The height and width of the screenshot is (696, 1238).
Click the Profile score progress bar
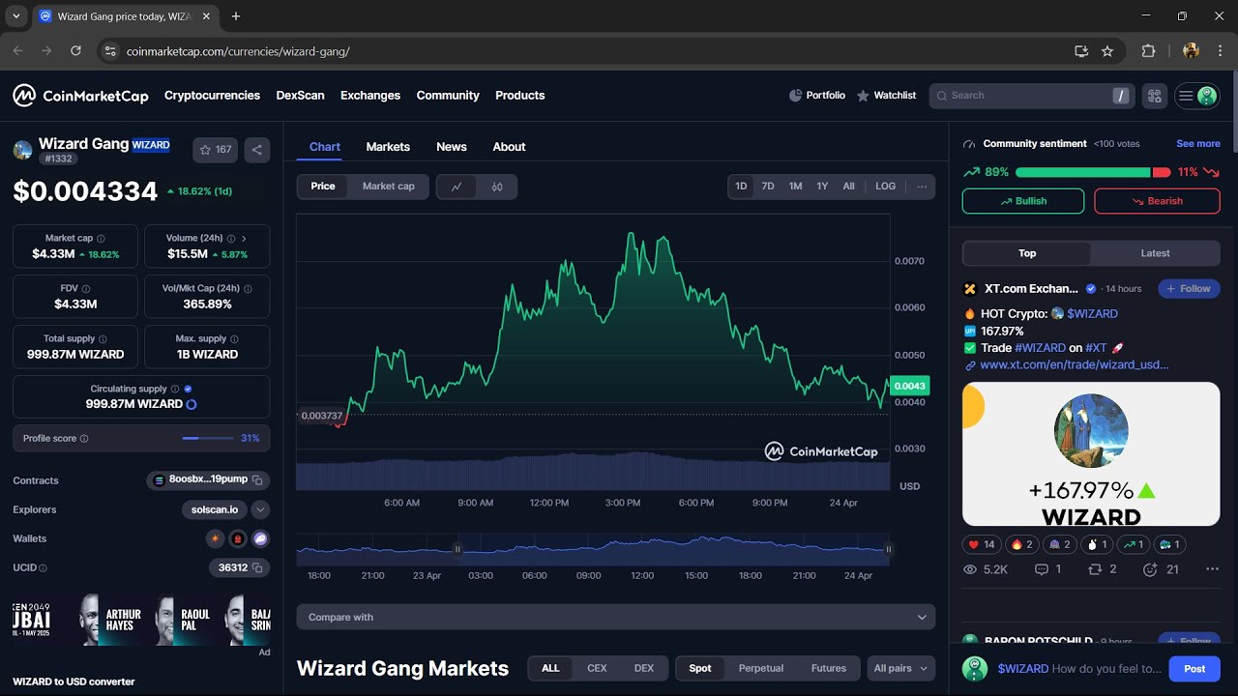208,438
